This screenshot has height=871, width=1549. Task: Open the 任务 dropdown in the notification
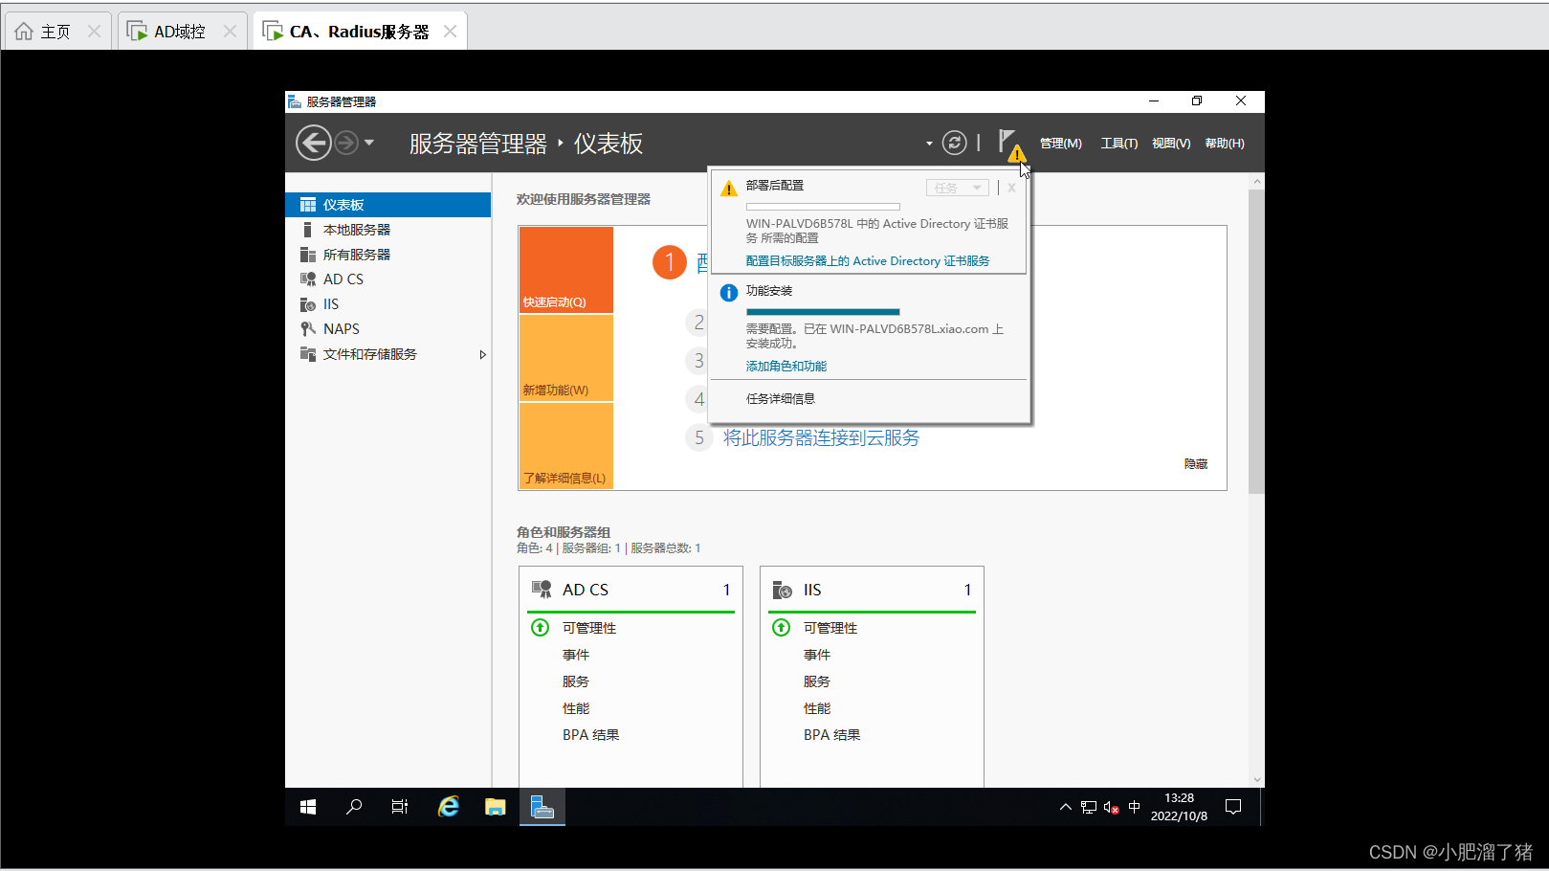click(958, 188)
